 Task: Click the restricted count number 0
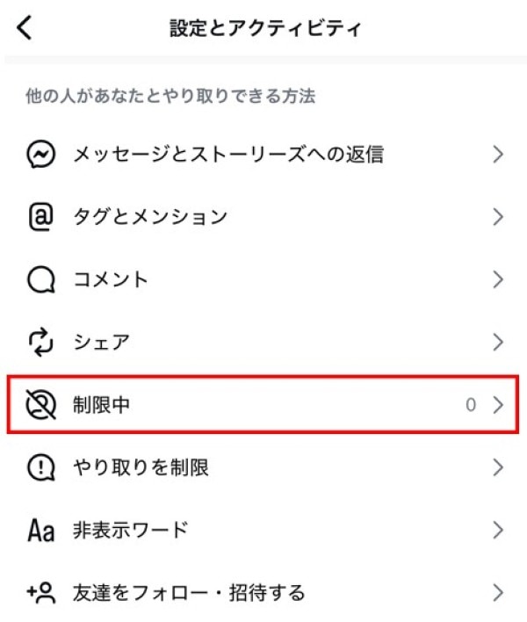471,405
